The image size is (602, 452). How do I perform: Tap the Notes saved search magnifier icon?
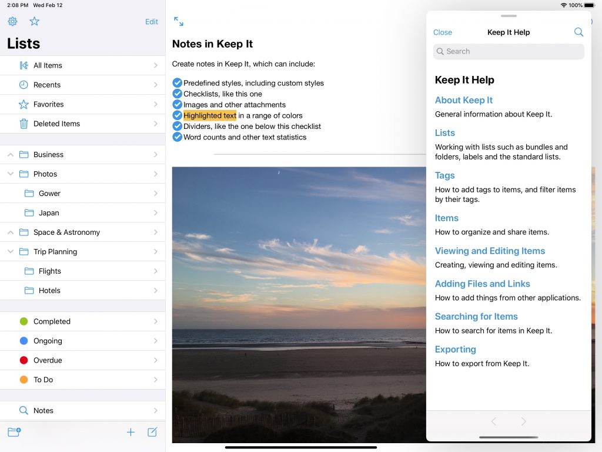24,410
